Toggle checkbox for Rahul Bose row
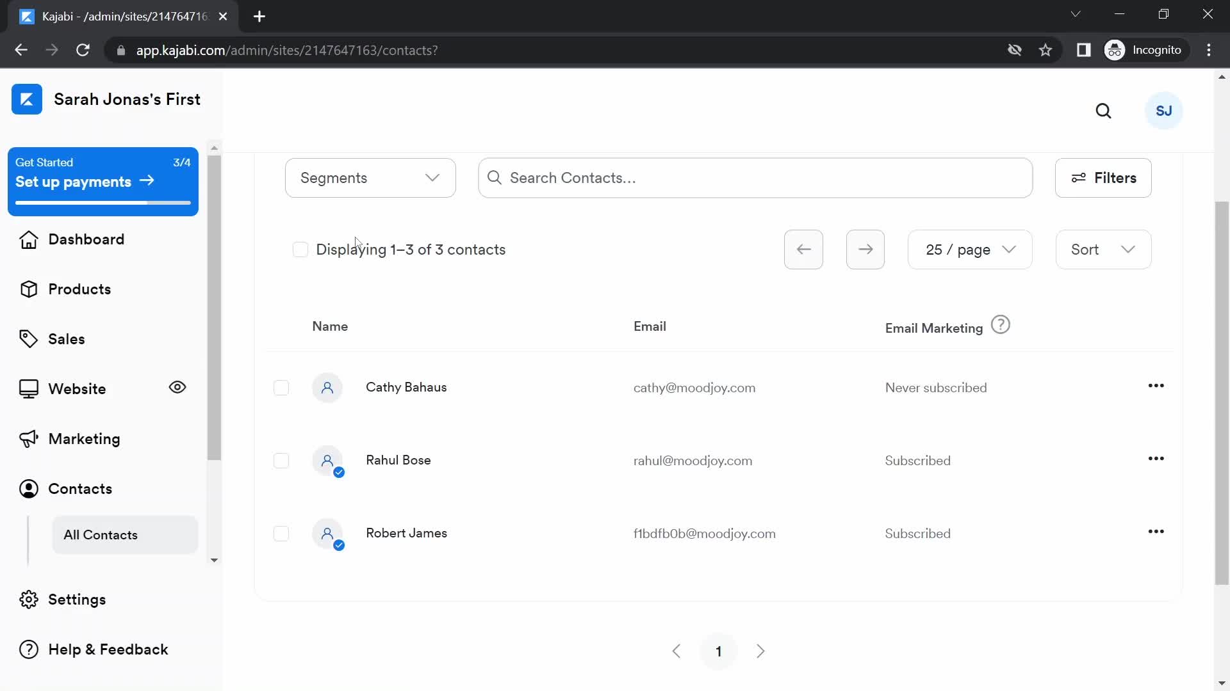 pyautogui.click(x=281, y=460)
